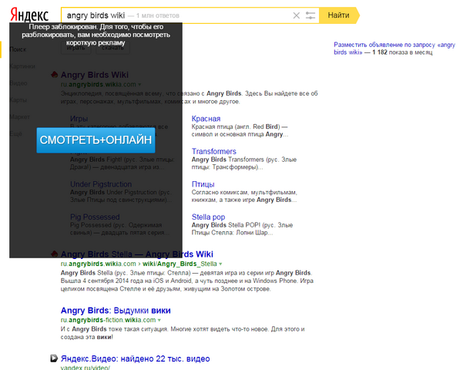The height and width of the screenshot is (370, 470).
Task: Open the ru.angrybirds-fiction.wikia.com URL
Action: pyautogui.click(x=108, y=320)
